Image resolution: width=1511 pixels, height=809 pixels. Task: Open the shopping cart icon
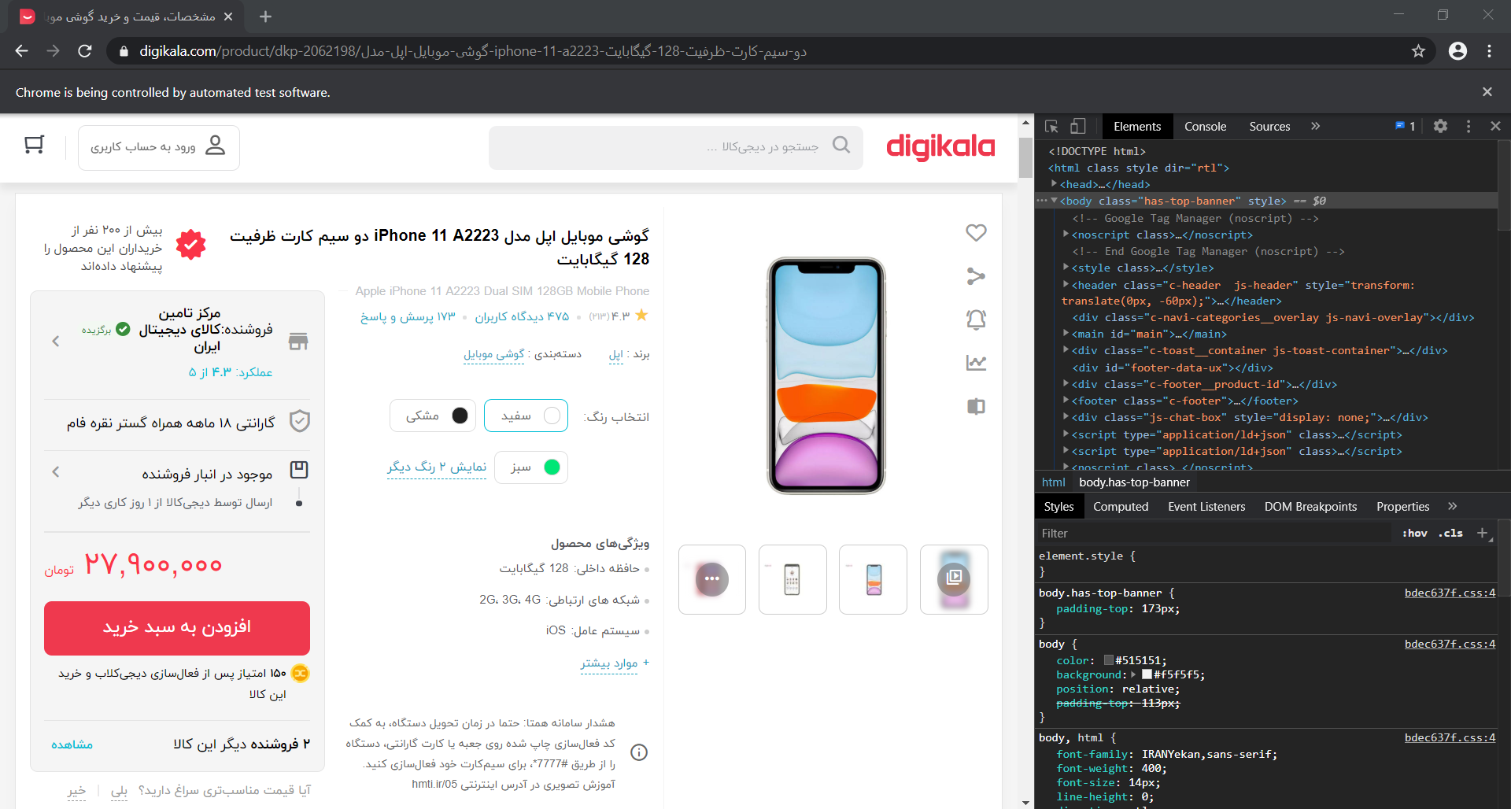pyautogui.click(x=34, y=145)
